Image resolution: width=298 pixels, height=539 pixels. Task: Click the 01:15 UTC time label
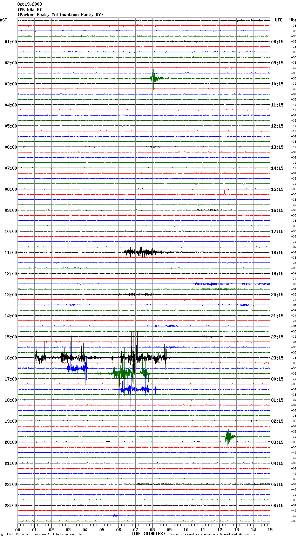coord(277,400)
